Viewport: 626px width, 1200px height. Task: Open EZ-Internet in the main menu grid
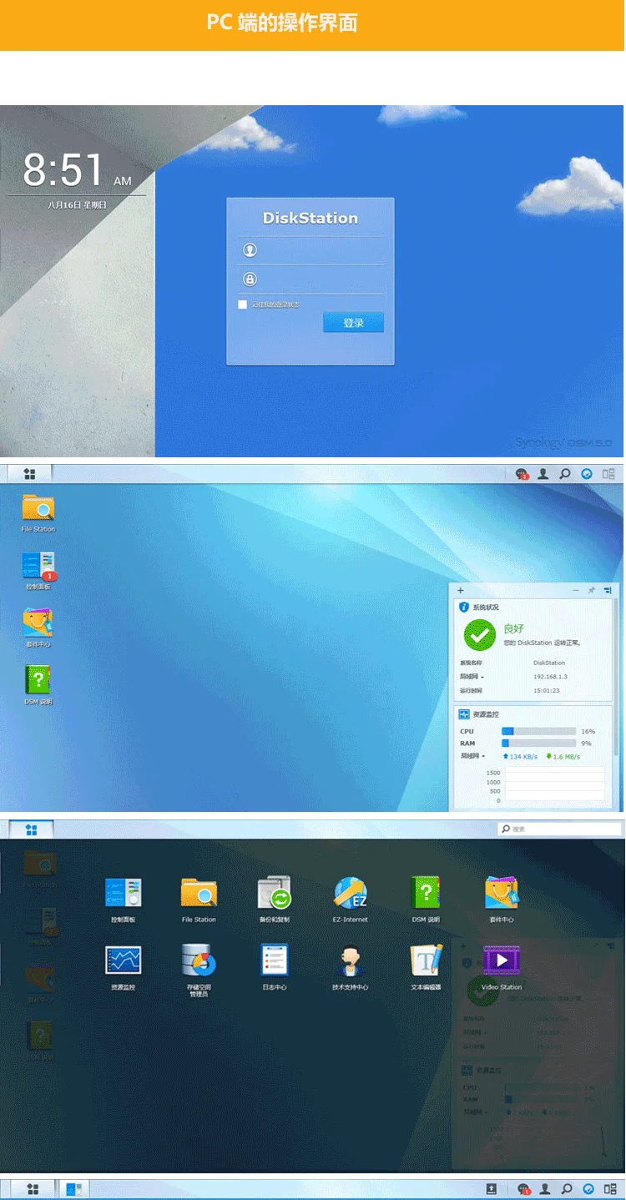(x=351, y=900)
